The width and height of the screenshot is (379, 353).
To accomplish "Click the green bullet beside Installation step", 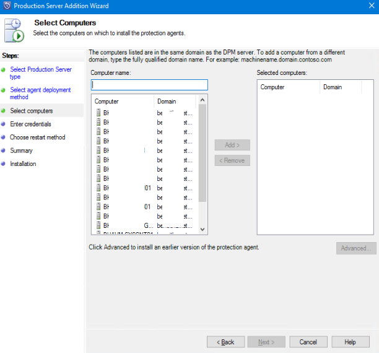I will [3, 164].
